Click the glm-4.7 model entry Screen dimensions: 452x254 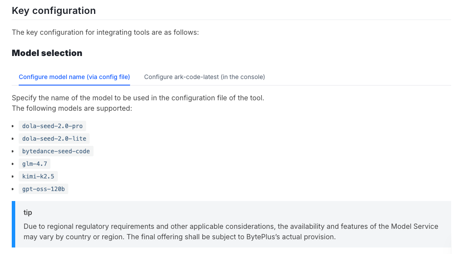click(x=35, y=164)
